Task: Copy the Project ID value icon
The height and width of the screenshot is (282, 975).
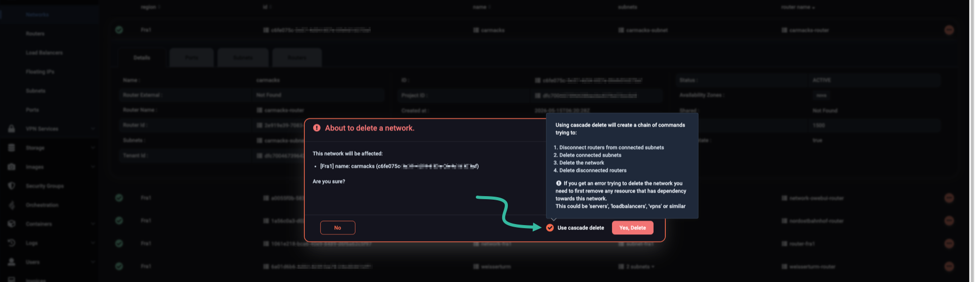Action: coord(538,96)
